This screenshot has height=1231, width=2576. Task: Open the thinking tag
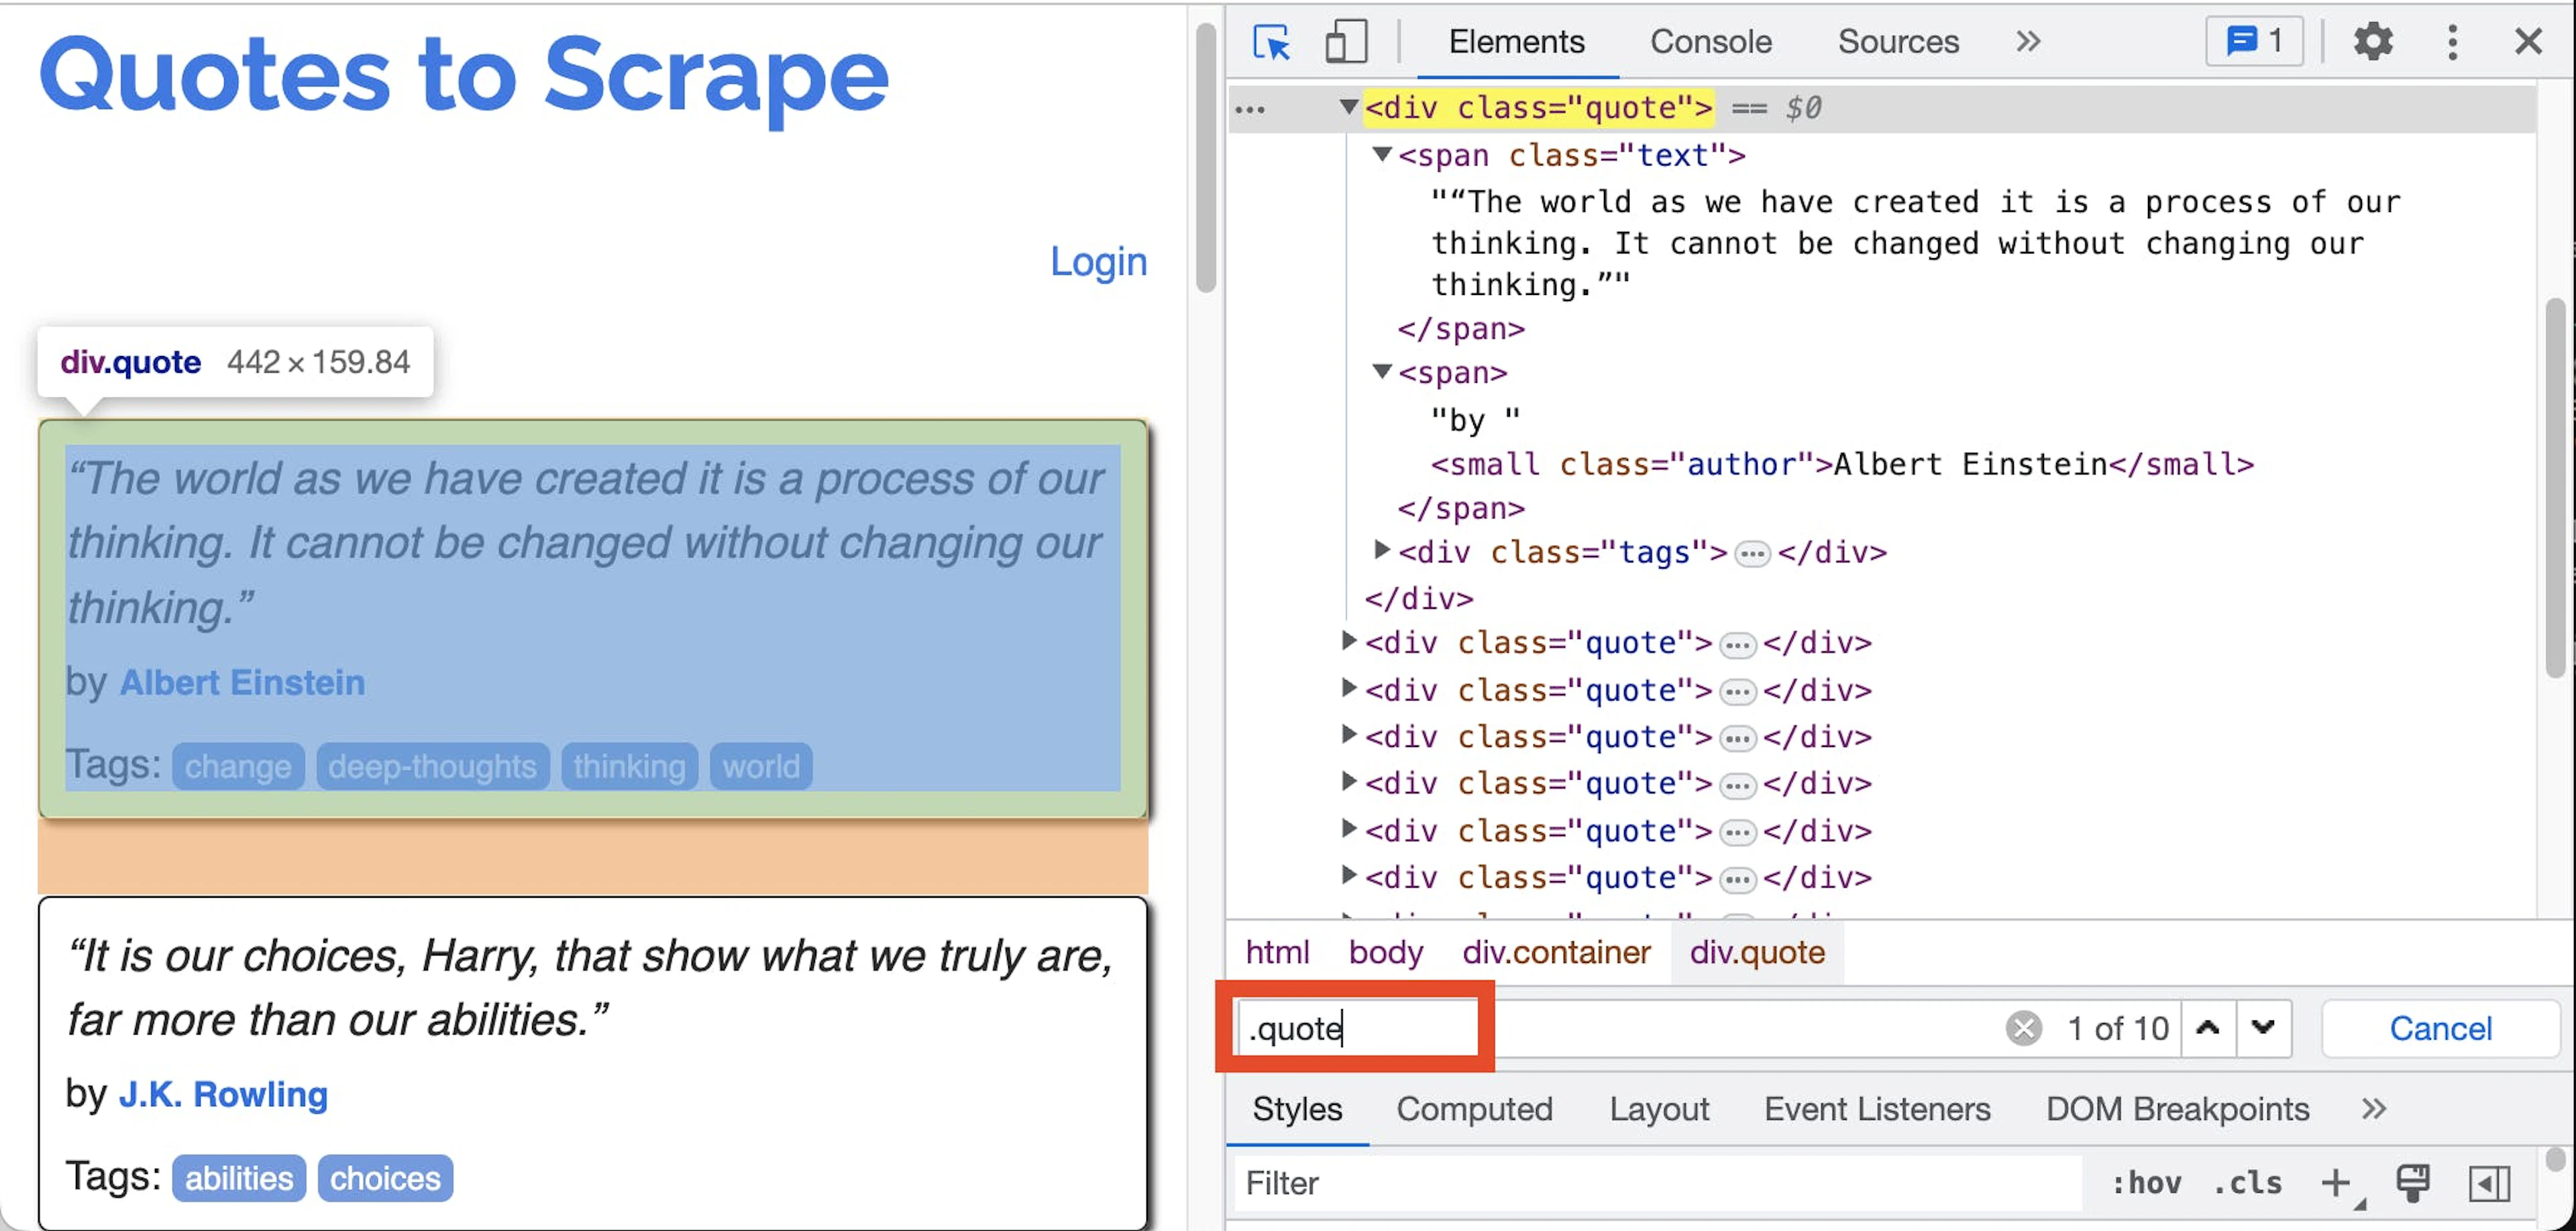630,766
